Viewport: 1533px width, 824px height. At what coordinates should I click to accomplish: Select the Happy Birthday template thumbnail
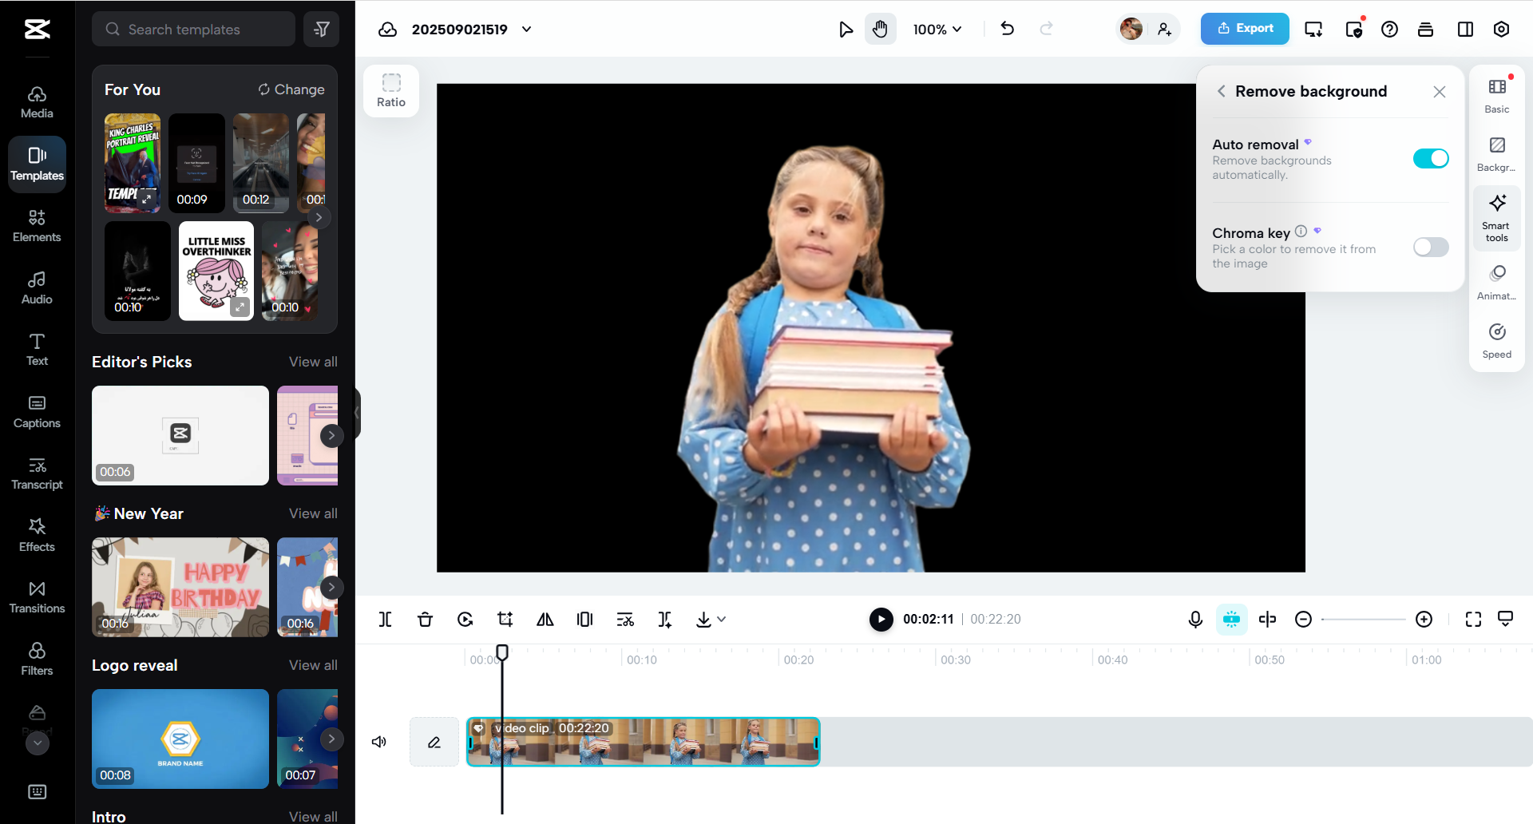180,587
